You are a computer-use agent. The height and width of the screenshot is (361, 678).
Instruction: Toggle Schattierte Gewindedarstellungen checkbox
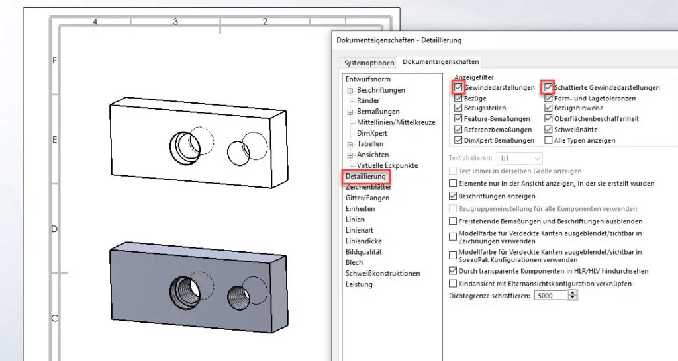(548, 87)
